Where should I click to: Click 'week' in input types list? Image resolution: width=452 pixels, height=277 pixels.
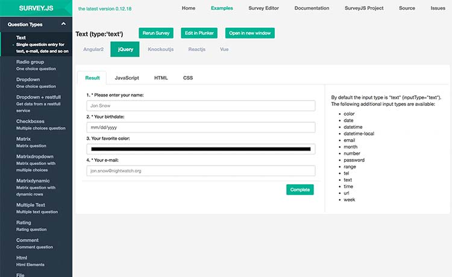[x=350, y=200]
